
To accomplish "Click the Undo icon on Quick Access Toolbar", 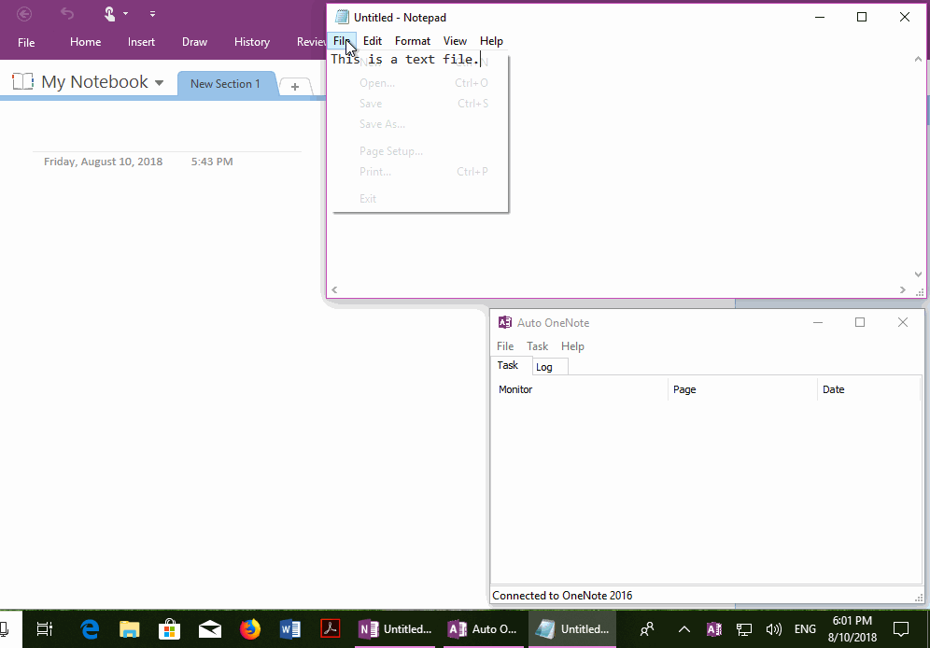I will pyautogui.click(x=65, y=14).
